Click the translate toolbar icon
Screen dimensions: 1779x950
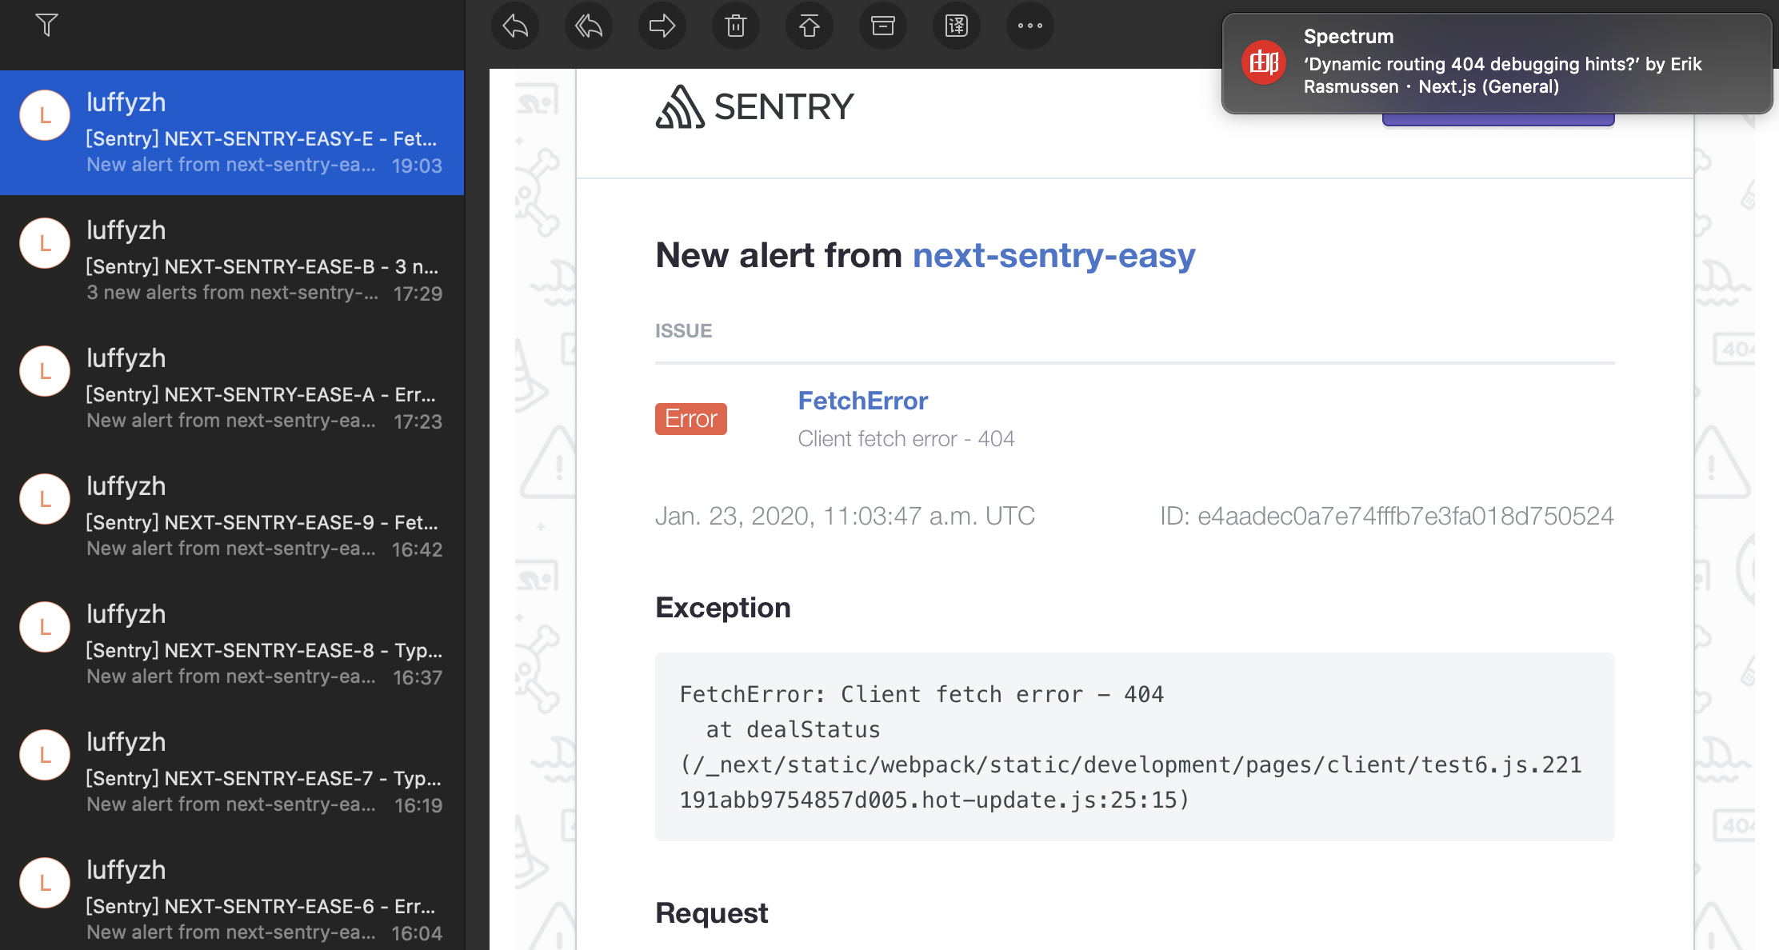click(x=957, y=26)
